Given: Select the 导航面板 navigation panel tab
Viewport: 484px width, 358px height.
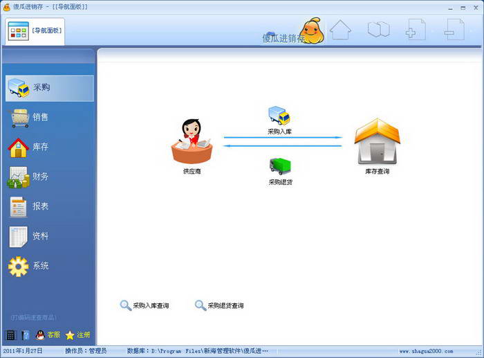Looking at the screenshot, I should [x=35, y=31].
